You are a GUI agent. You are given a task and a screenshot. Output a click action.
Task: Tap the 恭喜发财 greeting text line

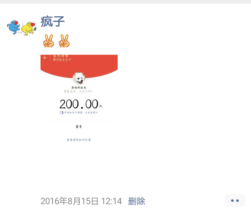click(x=78, y=91)
